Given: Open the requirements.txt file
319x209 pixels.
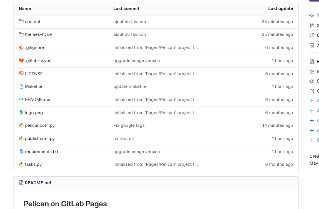Looking at the screenshot, I should pyautogui.click(x=41, y=152).
